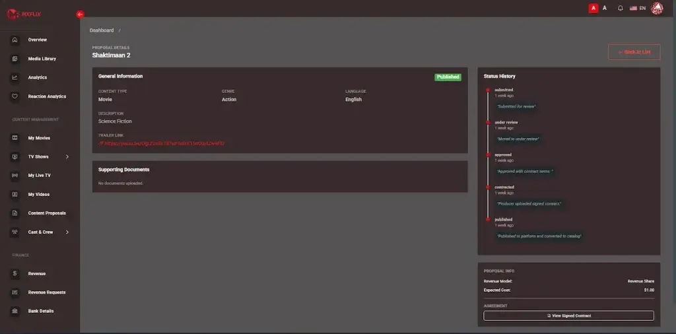Collapse sidebar with red arrow button
Viewport: 676px width, 334px height.
[80, 15]
